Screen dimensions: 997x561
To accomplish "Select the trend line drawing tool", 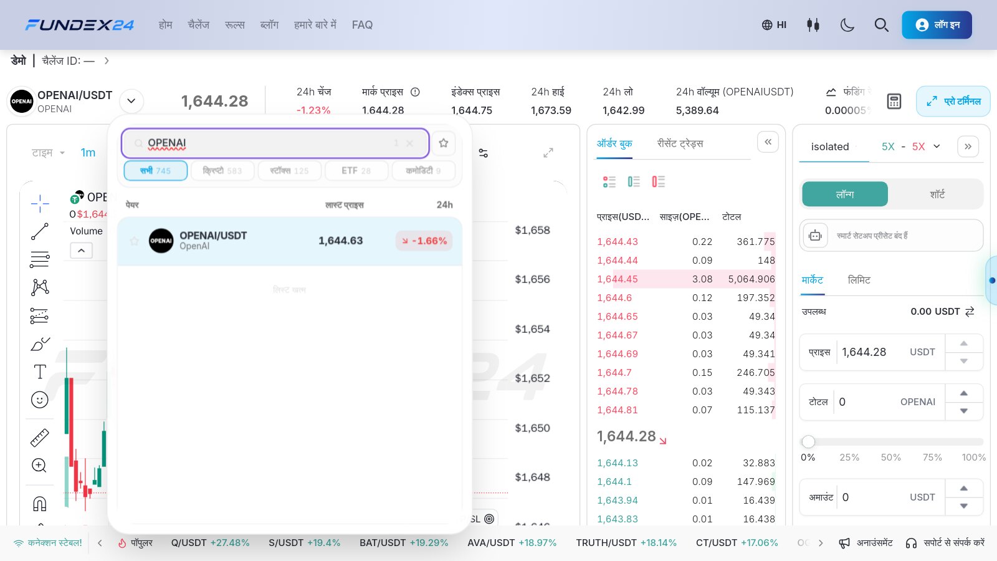I will [40, 231].
